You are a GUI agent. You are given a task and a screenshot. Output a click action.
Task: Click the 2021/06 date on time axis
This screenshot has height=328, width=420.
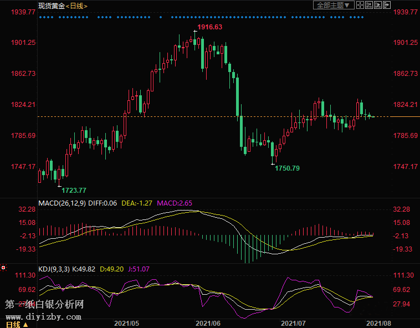tap(208, 322)
